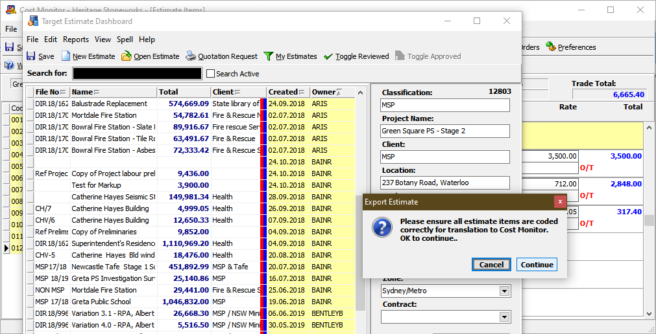The width and height of the screenshot is (656, 334).
Task: Open the Help menu
Action: (147, 39)
